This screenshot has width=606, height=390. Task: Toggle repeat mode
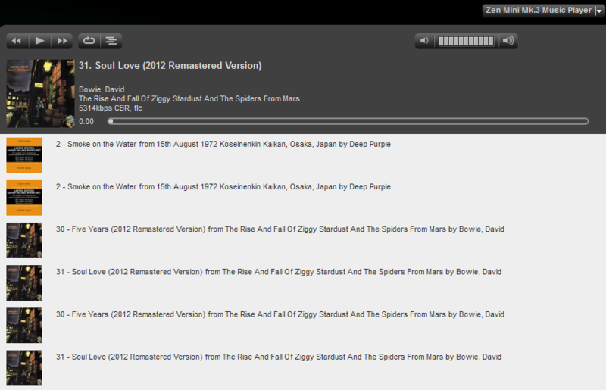(89, 41)
